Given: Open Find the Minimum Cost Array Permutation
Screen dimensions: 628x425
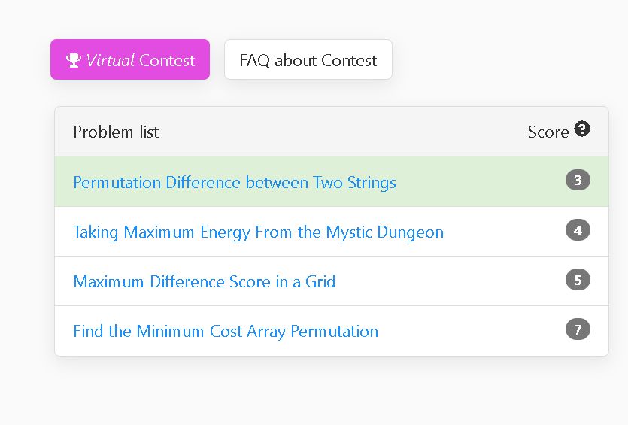Looking at the screenshot, I should [x=226, y=331].
